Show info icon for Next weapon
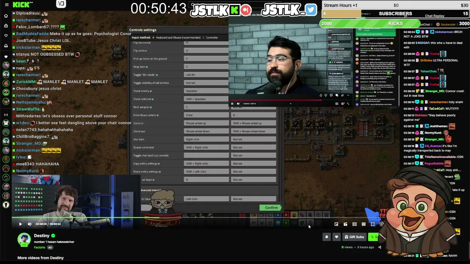This screenshot has width=470, height=264. [x=151, y=107]
